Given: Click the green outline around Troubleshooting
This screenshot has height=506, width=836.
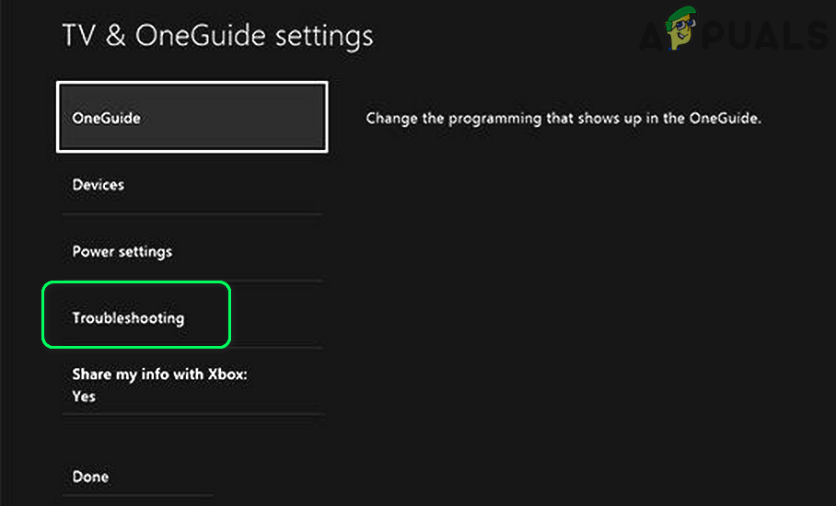Looking at the screenshot, I should pyautogui.click(x=135, y=283).
